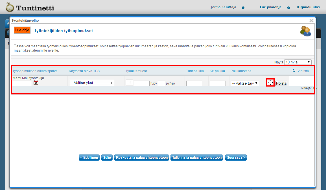Delete the row with Poista button
Image resolution: width=326 pixels, height=190 pixels.
pyautogui.click(x=281, y=83)
